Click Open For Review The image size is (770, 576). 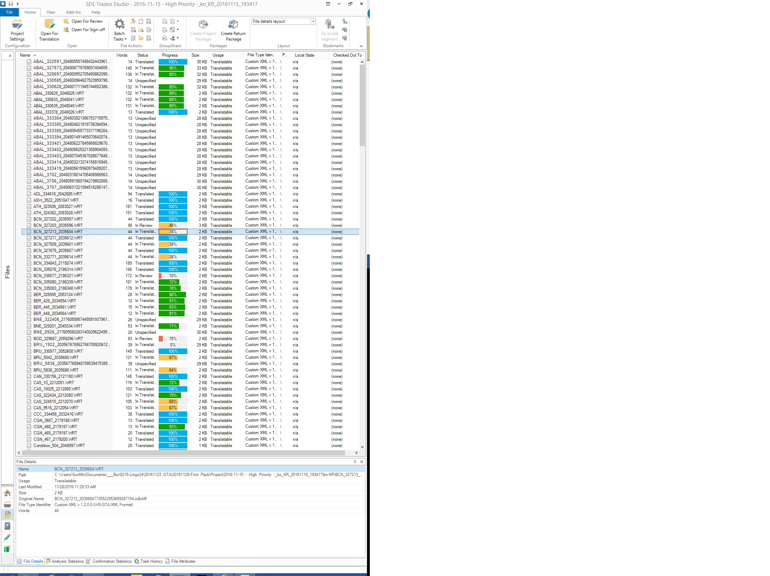pyautogui.click(x=84, y=21)
